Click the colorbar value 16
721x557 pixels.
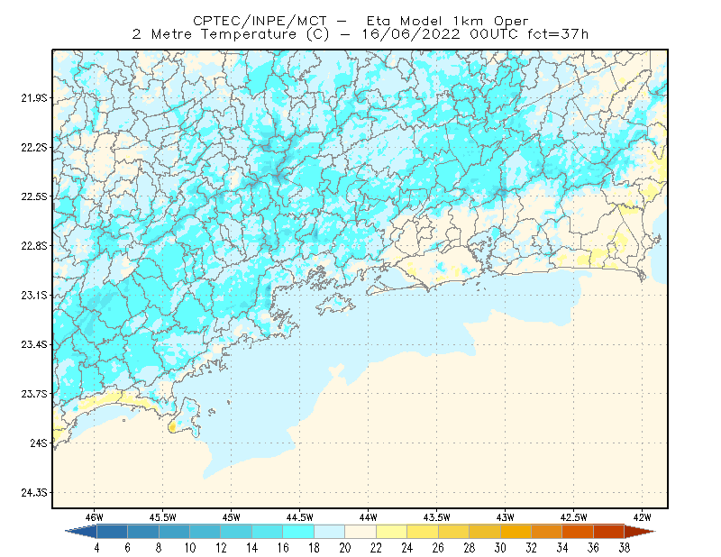click(283, 548)
